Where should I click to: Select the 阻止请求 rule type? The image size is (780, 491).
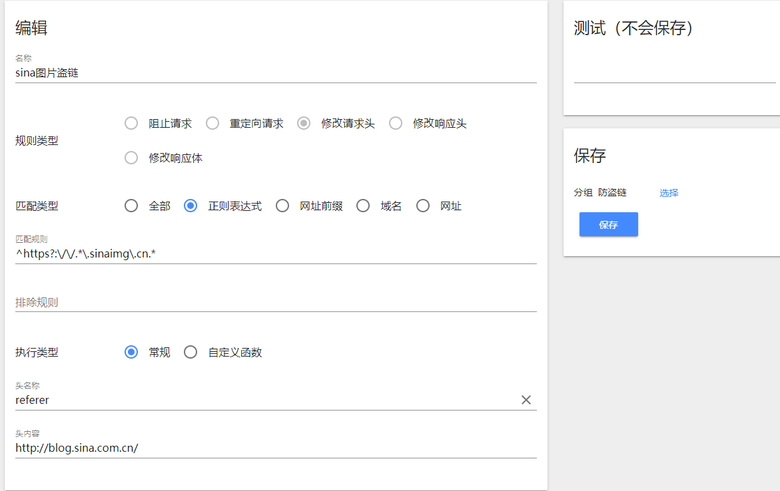click(132, 123)
